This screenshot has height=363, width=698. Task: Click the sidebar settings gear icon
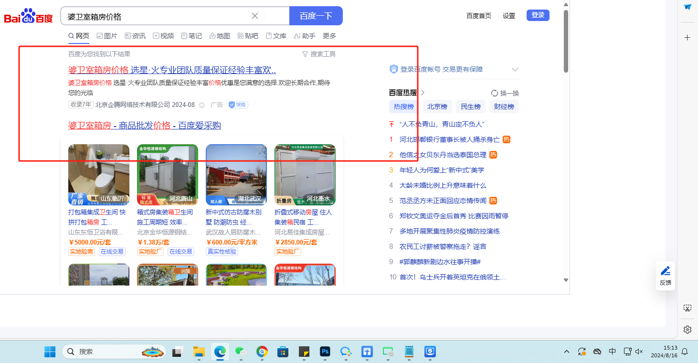click(x=687, y=330)
